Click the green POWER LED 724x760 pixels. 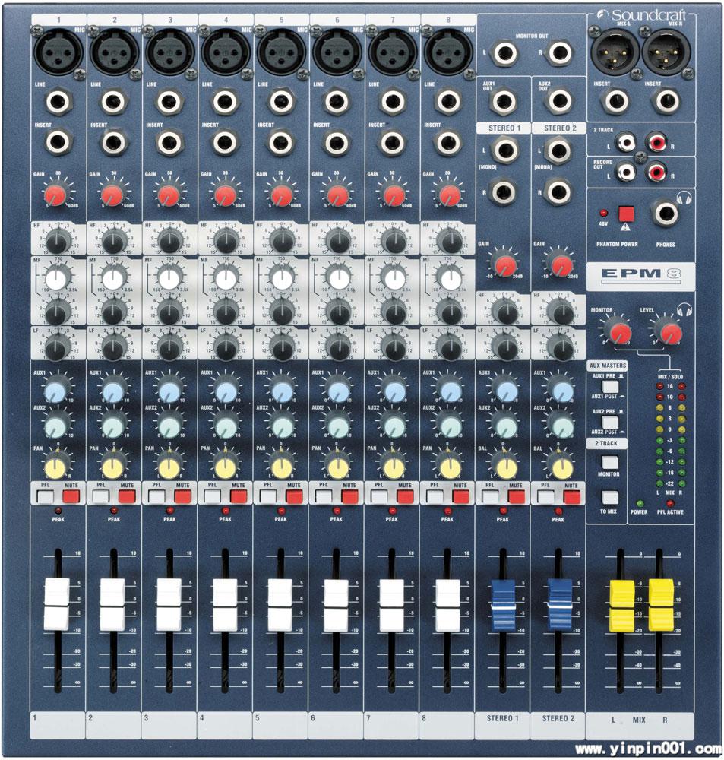click(x=639, y=503)
